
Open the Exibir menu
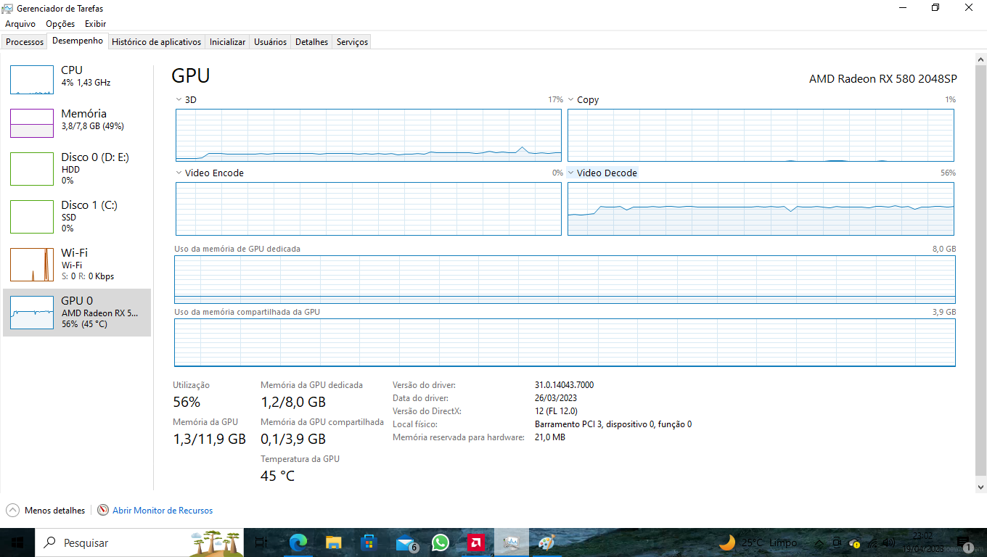(x=96, y=24)
